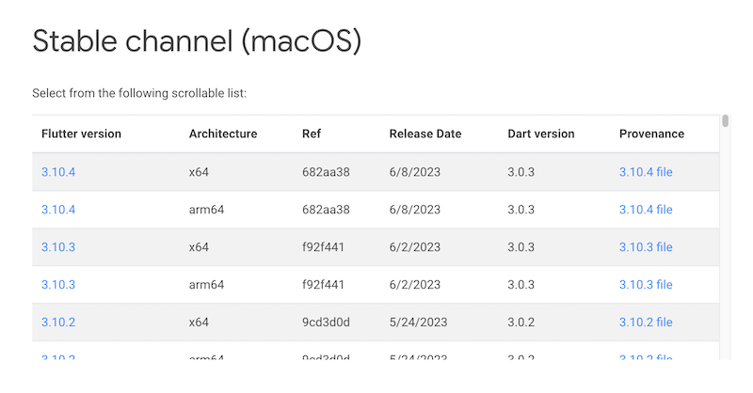Open 3.10.2 file provenance for x64 row
The height and width of the screenshot is (393, 753).
click(646, 322)
